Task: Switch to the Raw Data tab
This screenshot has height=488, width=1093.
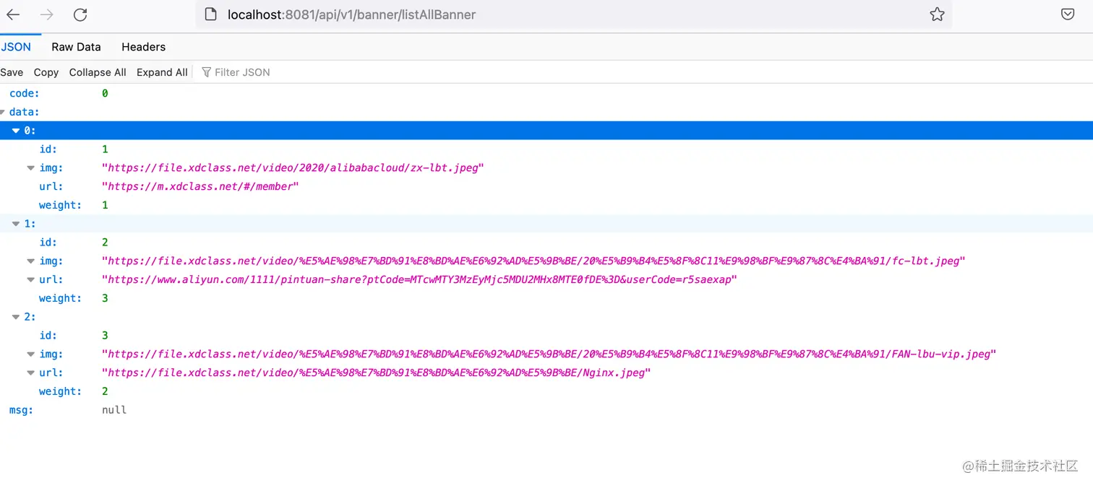Action: [76, 47]
